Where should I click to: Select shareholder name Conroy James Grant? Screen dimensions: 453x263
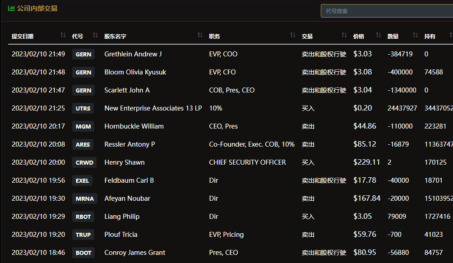tap(134, 253)
